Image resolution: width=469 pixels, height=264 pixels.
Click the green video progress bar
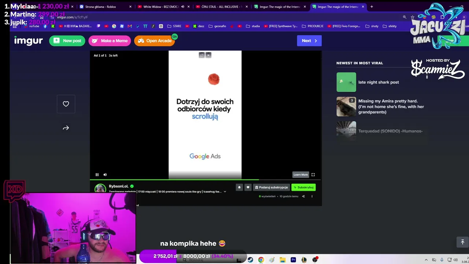[174, 180]
